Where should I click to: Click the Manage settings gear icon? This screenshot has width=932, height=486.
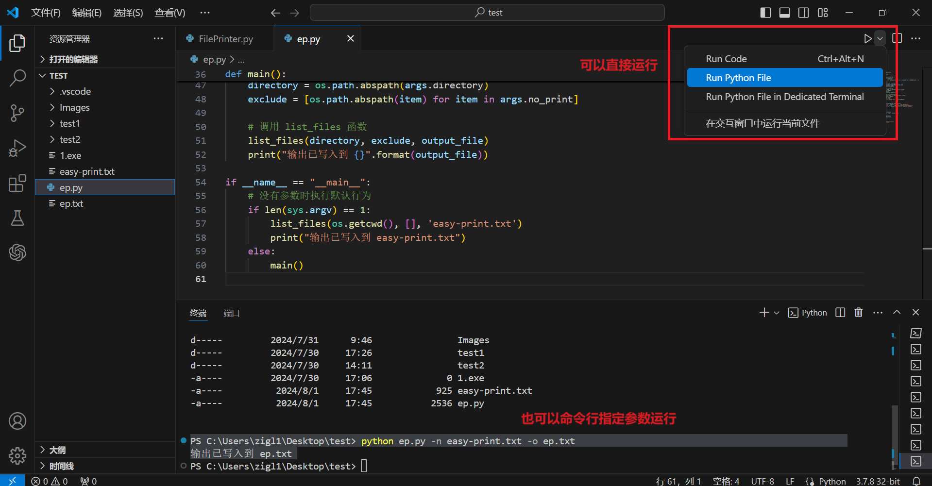[x=17, y=455]
